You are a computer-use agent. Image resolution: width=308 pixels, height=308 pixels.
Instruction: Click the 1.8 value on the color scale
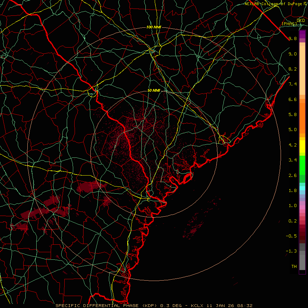[293, 190]
